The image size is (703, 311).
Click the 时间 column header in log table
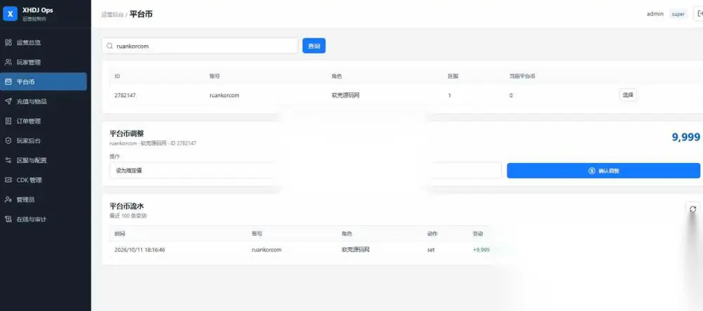(120, 234)
